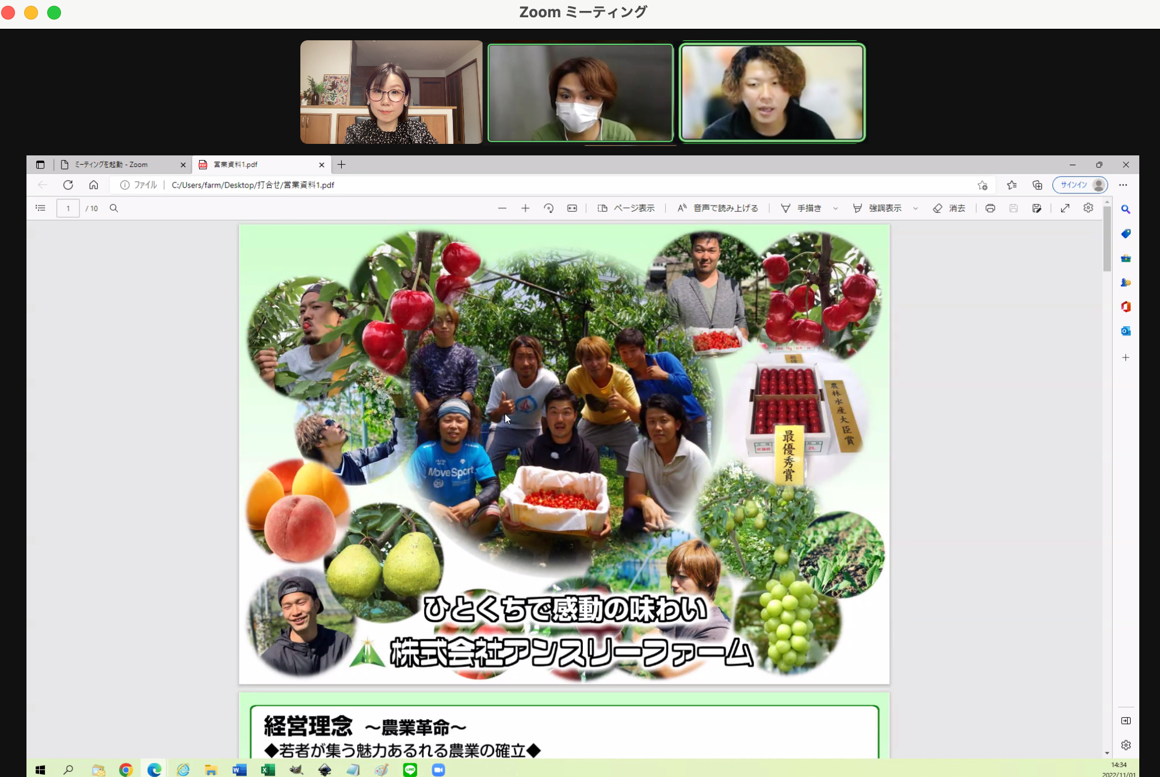Open the Edge sidebar search icon
1160x777 pixels.
tap(1126, 210)
